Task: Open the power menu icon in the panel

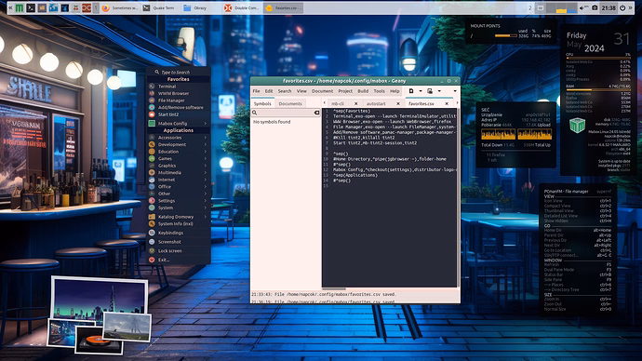Action: [x=622, y=7]
